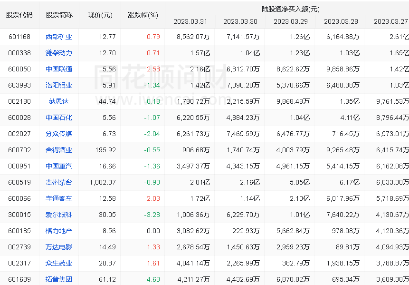Image resolution: width=409 pixels, height=285 pixels.
Task: Open the 中国石化 stock link
Action: point(59,118)
